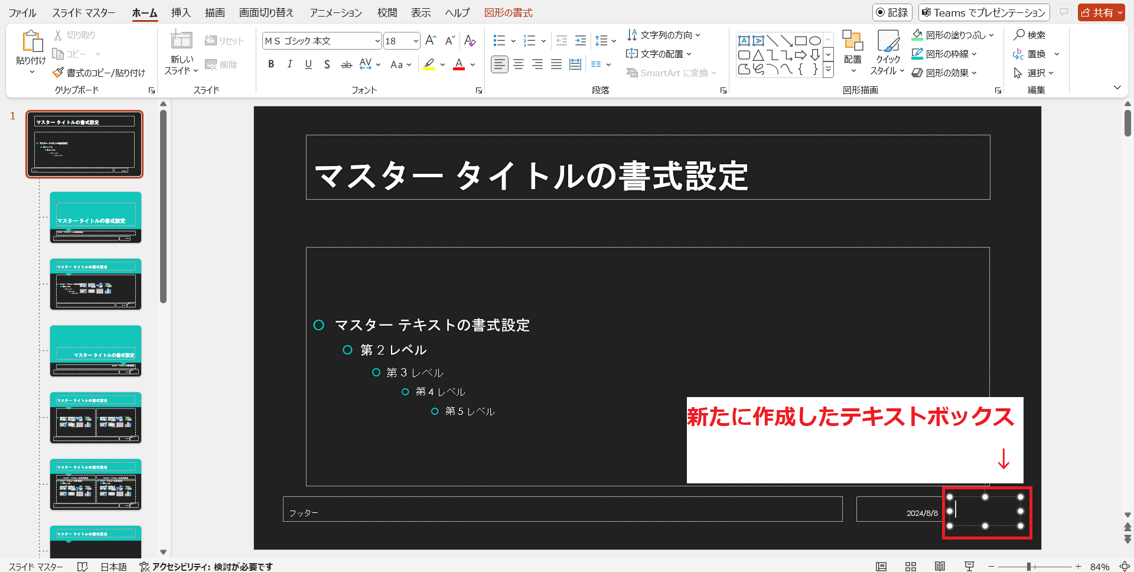This screenshot has width=1134, height=572.
Task: Open Font dialog launcher in フォント group
Action: [479, 90]
